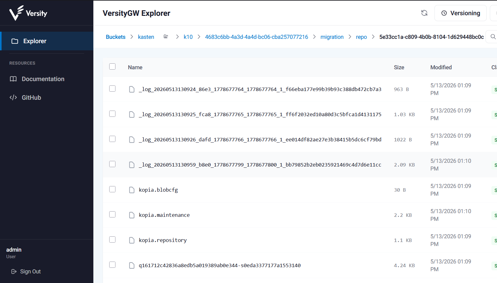Open file q161712c42836a8edb5a019389ab0e344
Screen dimensions: 497x283
(x=220, y=266)
